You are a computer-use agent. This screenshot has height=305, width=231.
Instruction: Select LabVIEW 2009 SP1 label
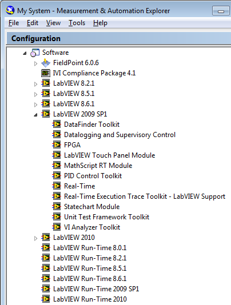pyautogui.click(x=80, y=114)
